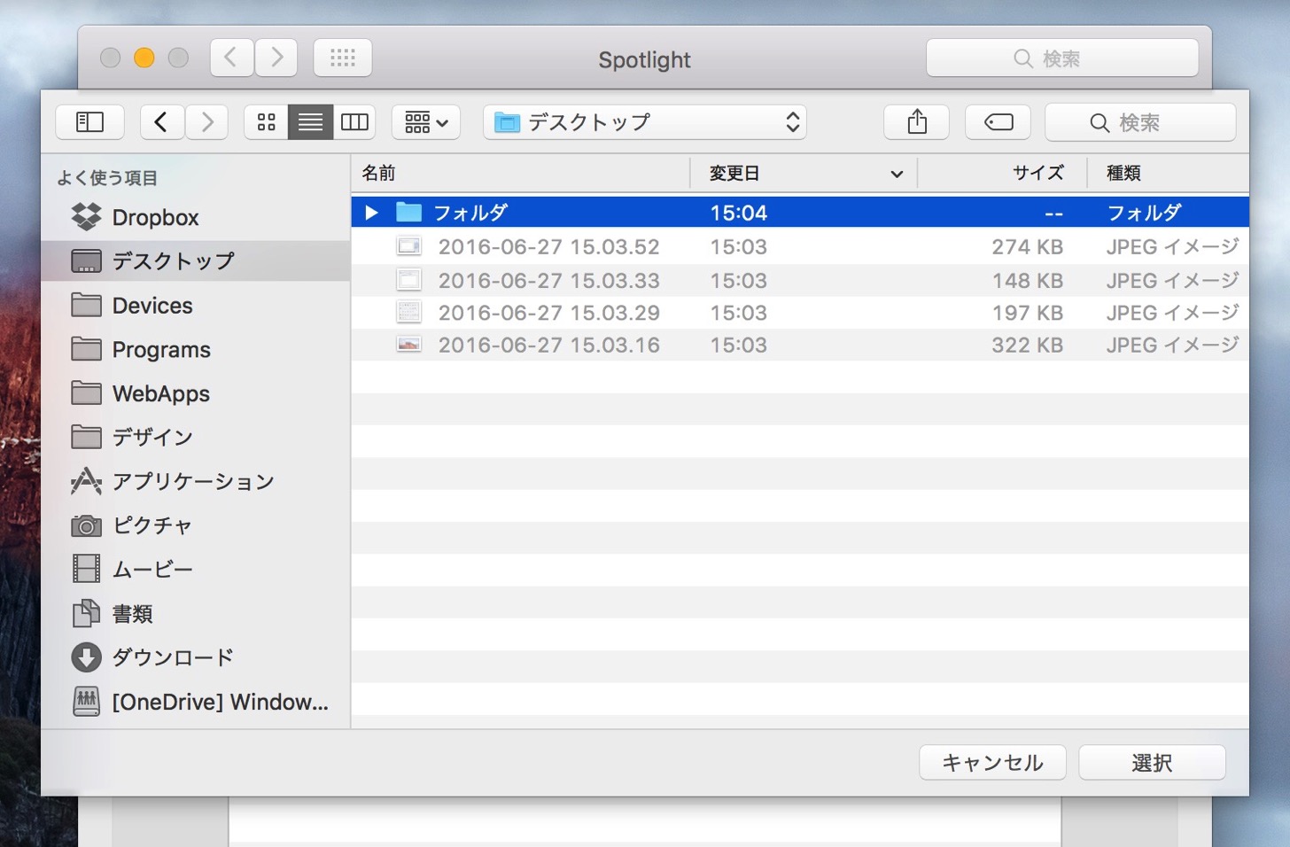The width and height of the screenshot is (1290, 847).
Task: Click the 148 KB size cell
Action: coord(1027,280)
